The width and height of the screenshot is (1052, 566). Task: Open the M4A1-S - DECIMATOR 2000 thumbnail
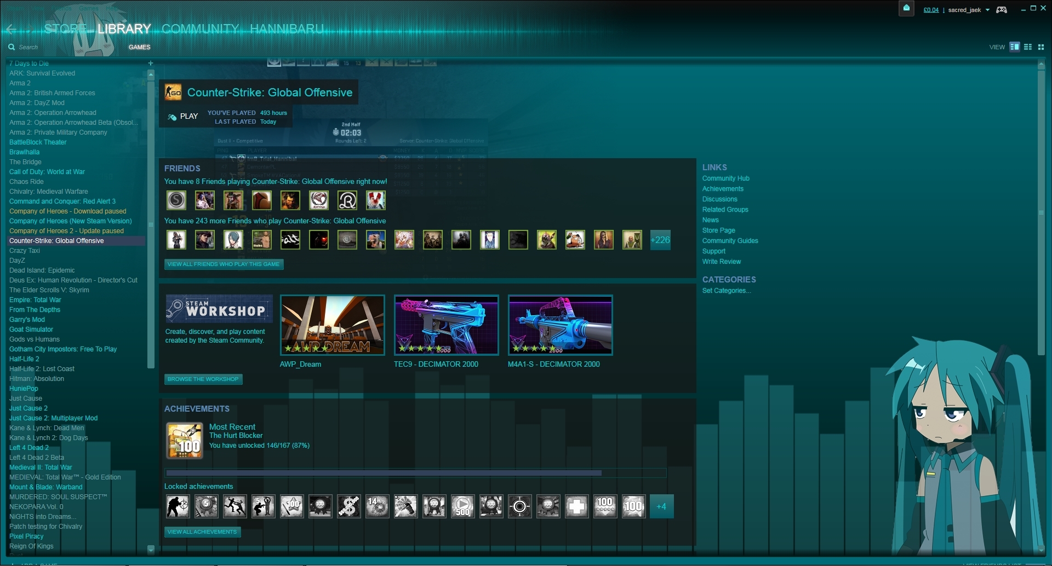[561, 325]
